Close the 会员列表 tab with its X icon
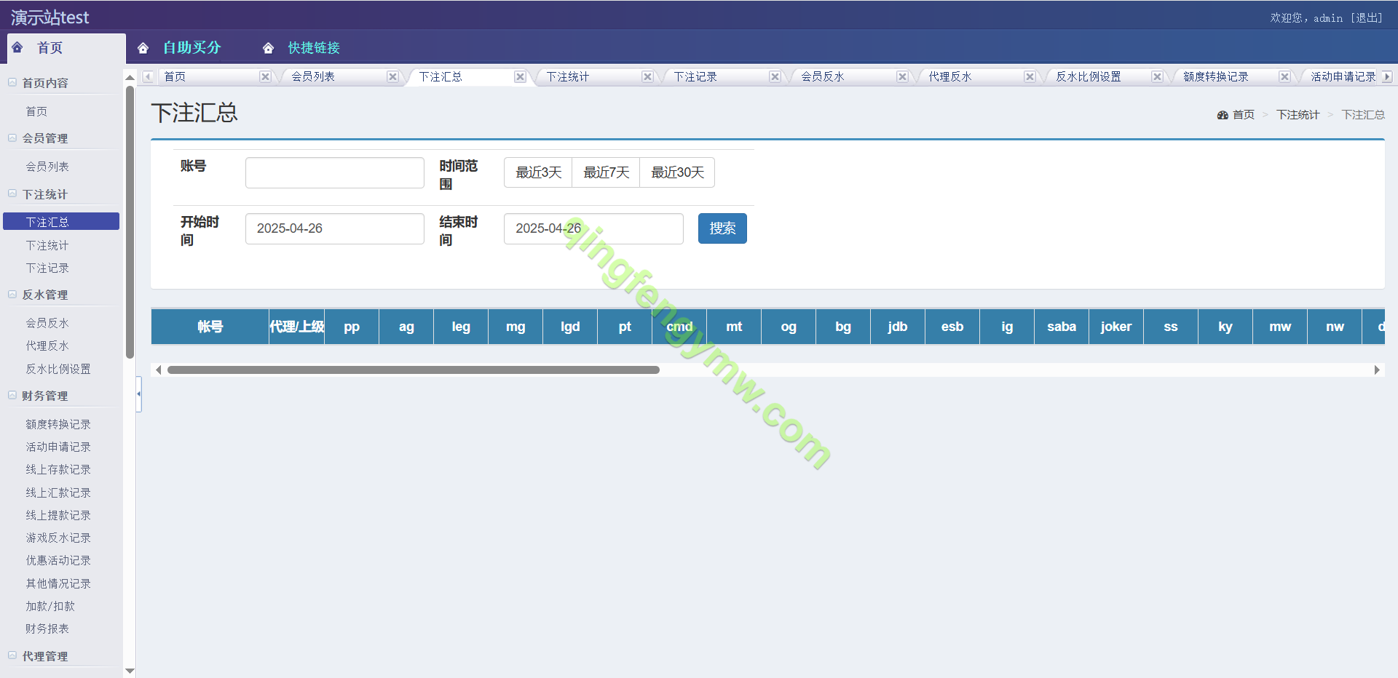This screenshot has width=1398, height=678. pyautogui.click(x=392, y=76)
